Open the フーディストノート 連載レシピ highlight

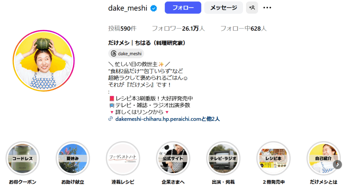tap(123, 158)
